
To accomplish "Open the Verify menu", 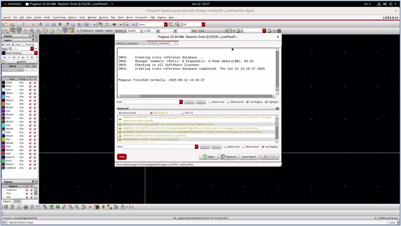I will tap(47, 18).
